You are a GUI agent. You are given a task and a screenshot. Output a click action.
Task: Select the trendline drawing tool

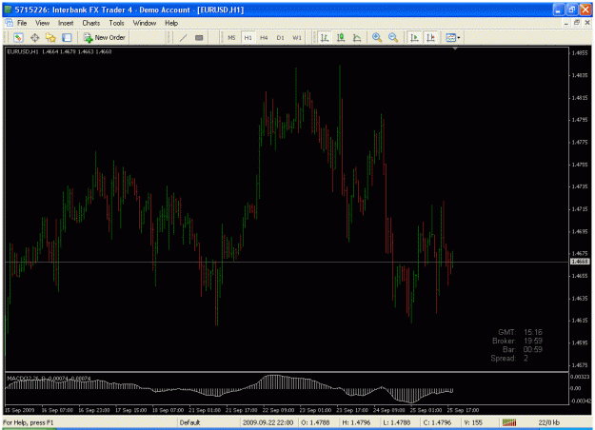184,37
